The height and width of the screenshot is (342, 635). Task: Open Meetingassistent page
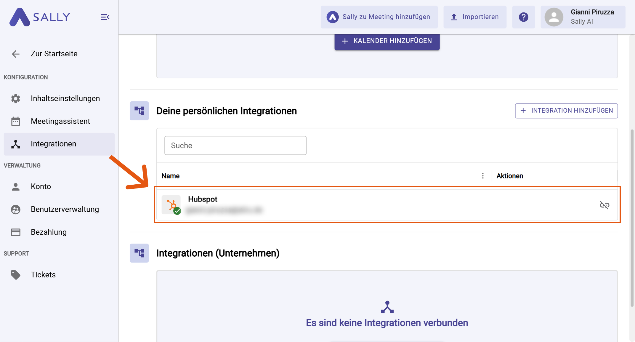(59, 121)
